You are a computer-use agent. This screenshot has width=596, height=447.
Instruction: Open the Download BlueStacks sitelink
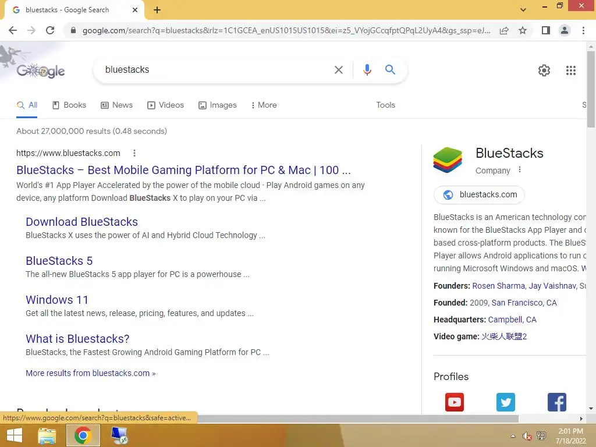coord(81,222)
